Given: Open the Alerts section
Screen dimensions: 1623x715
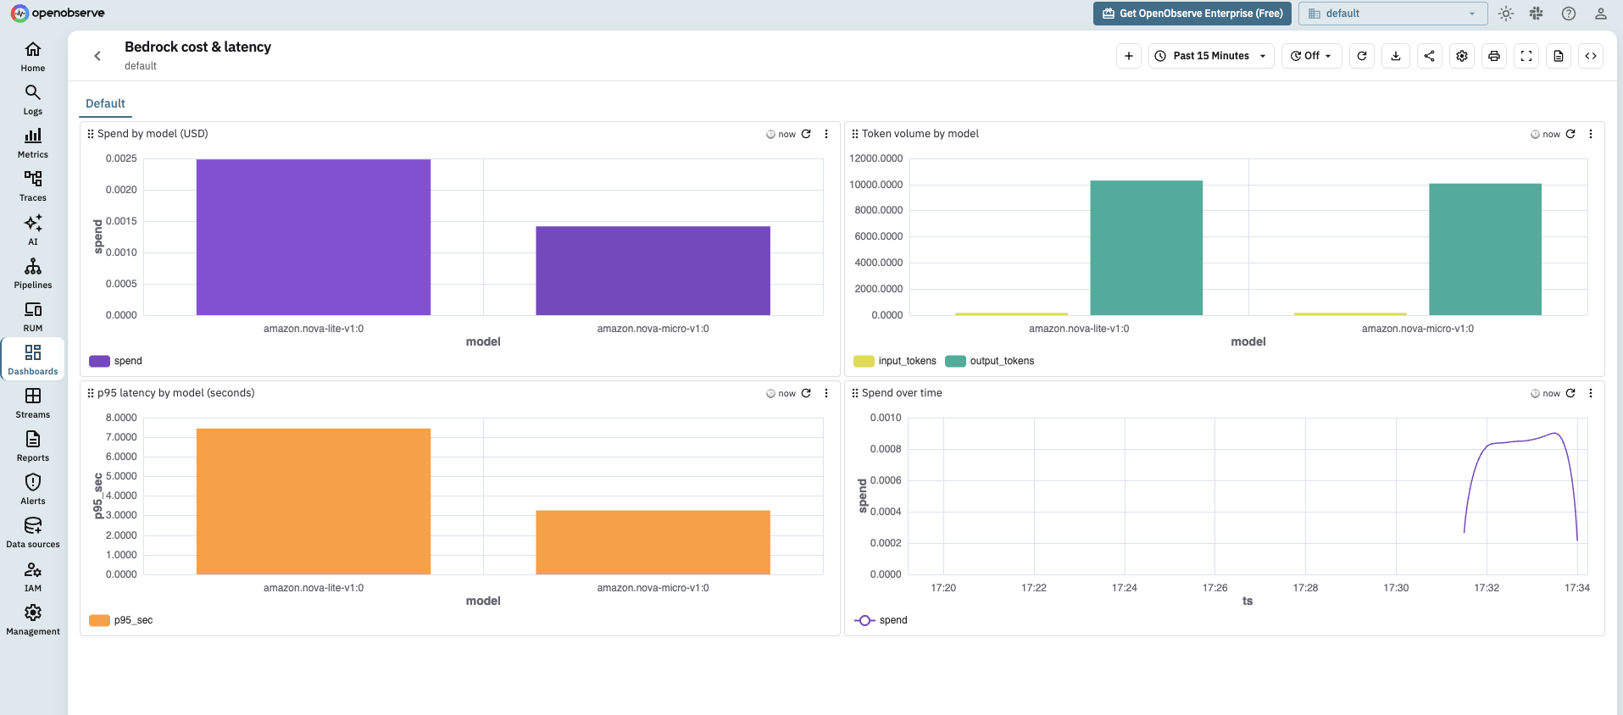Looking at the screenshot, I should tap(33, 490).
